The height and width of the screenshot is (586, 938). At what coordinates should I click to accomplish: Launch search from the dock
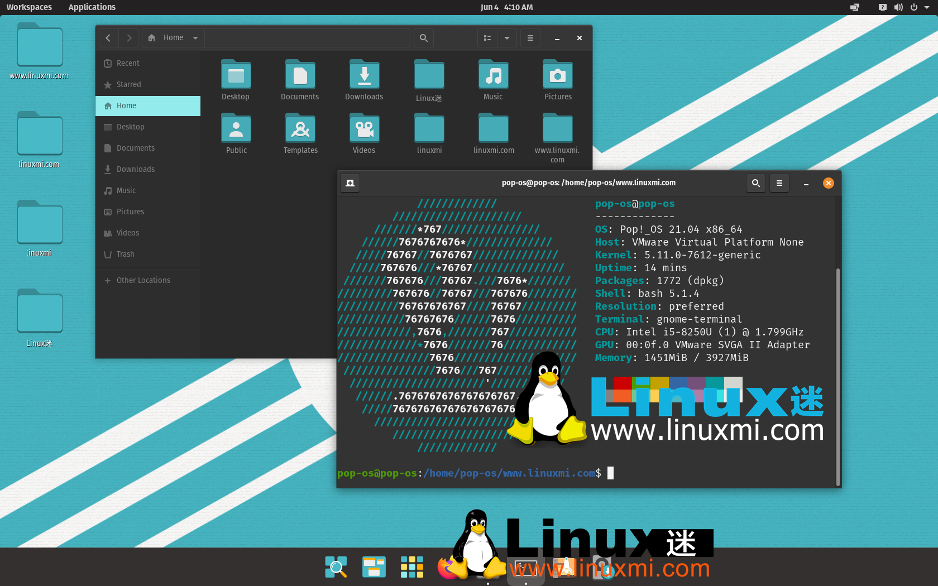click(336, 567)
